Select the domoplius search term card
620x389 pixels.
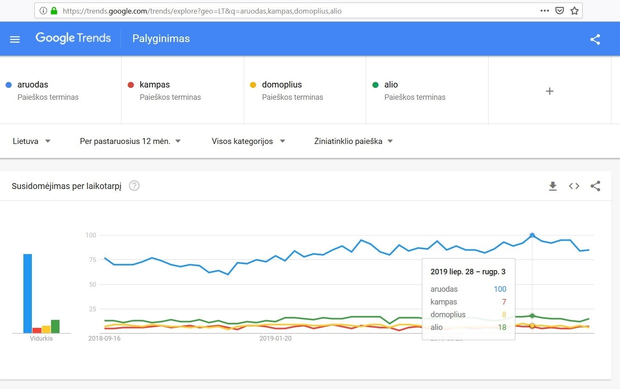click(305, 90)
